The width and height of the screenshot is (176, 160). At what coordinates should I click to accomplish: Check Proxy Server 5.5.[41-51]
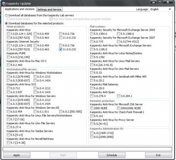[92, 124]
